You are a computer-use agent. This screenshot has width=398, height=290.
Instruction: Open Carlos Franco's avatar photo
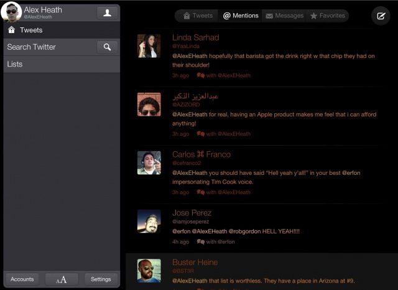tap(149, 163)
